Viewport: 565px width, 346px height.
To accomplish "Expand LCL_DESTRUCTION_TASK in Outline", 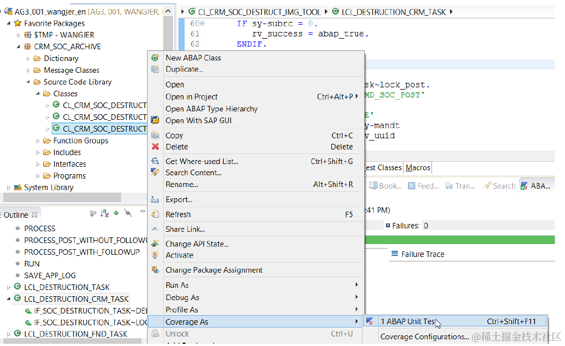I will click(8, 287).
